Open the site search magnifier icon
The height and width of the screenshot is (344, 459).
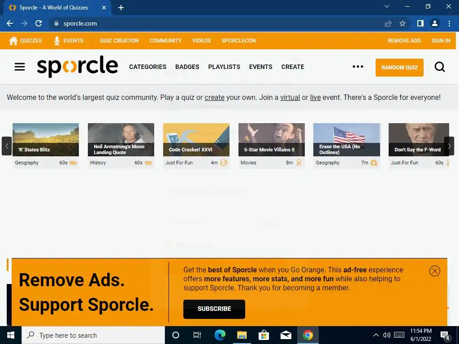pyautogui.click(x=439, y=67)
